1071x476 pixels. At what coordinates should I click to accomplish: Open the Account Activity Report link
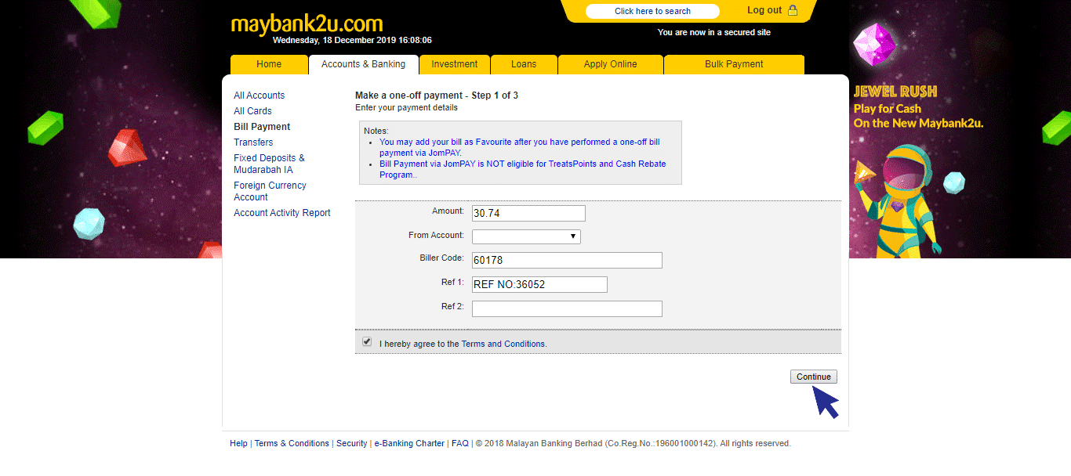pyautogui.click(x=282, y=213)
